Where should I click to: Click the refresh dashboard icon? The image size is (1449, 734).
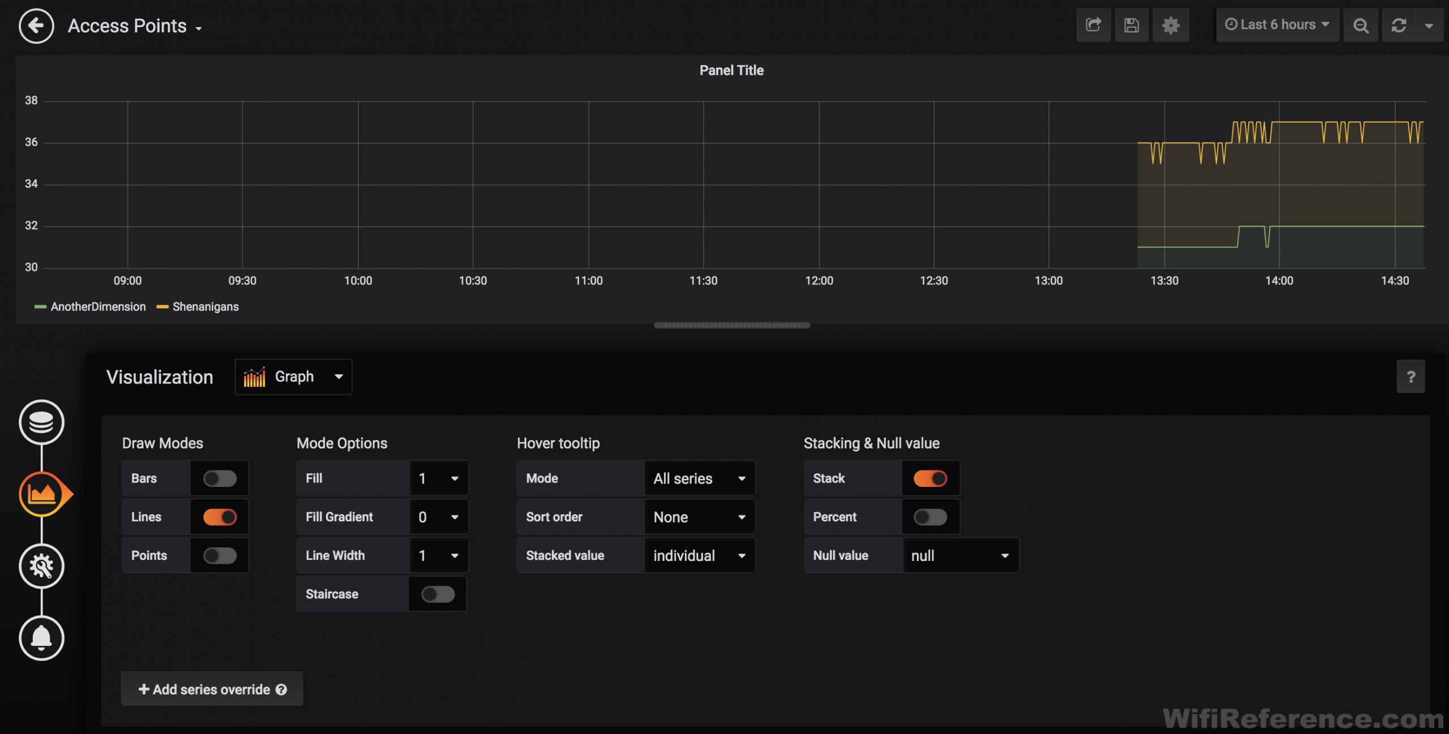click(1399, 25)
